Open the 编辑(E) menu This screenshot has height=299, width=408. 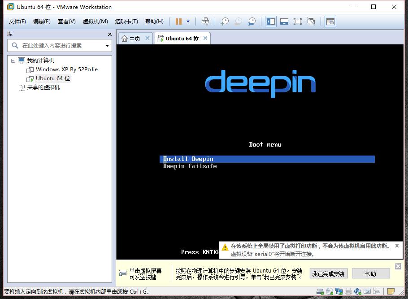tap(42, 22)
